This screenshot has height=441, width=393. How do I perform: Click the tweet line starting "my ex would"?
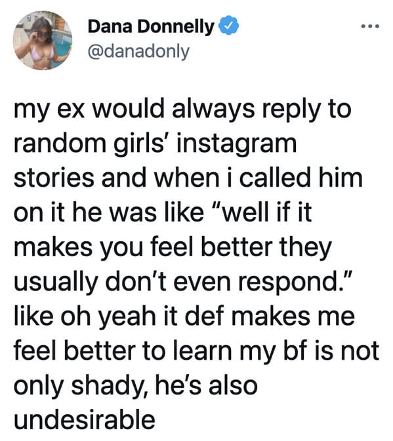[x=182, y=111]
